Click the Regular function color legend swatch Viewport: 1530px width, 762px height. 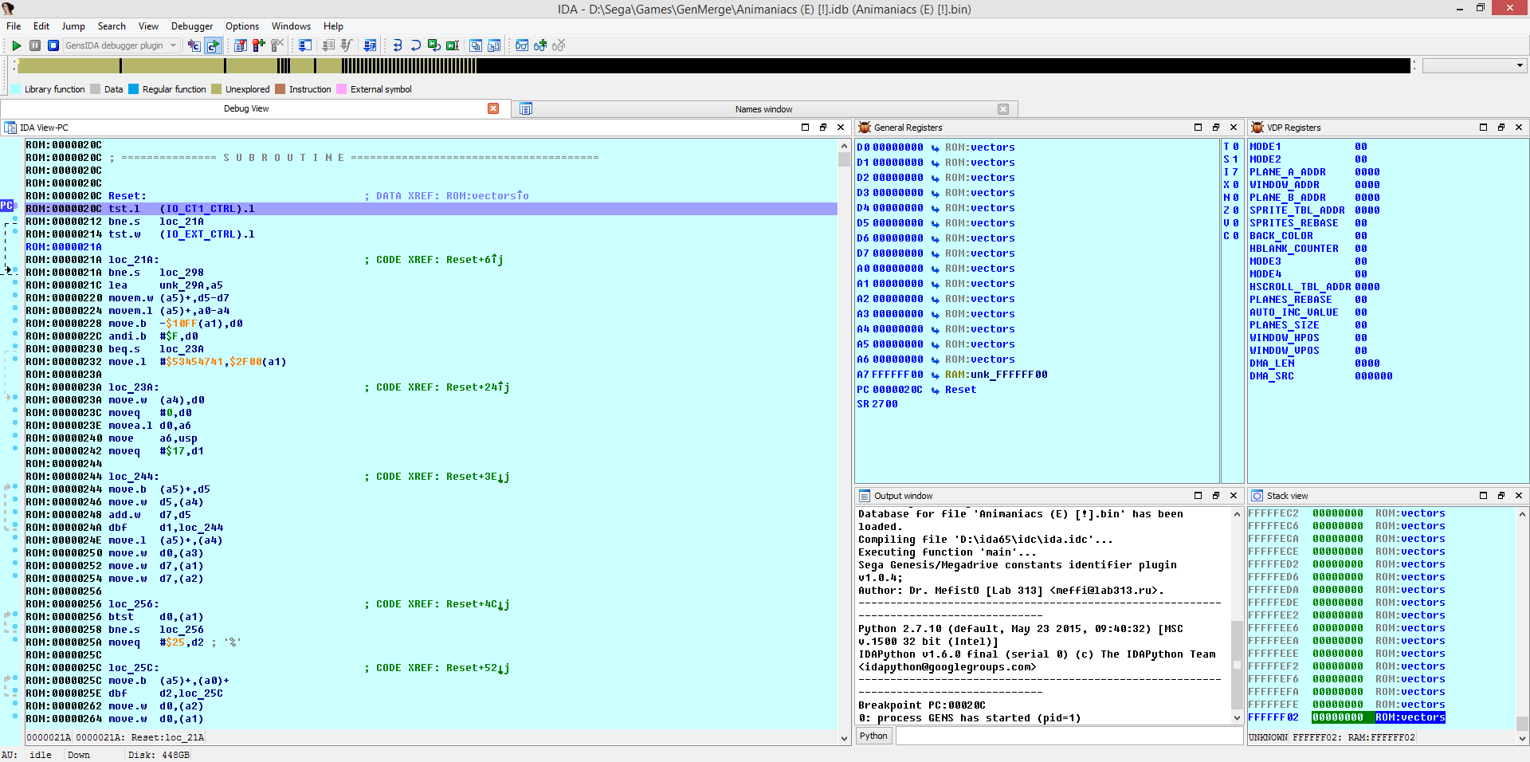134,89
